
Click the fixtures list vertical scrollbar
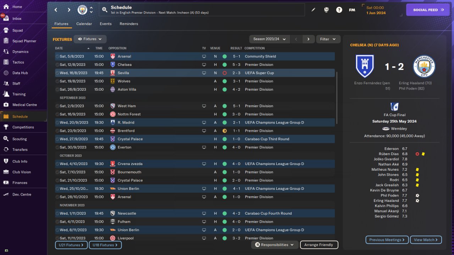coord(337,98)
